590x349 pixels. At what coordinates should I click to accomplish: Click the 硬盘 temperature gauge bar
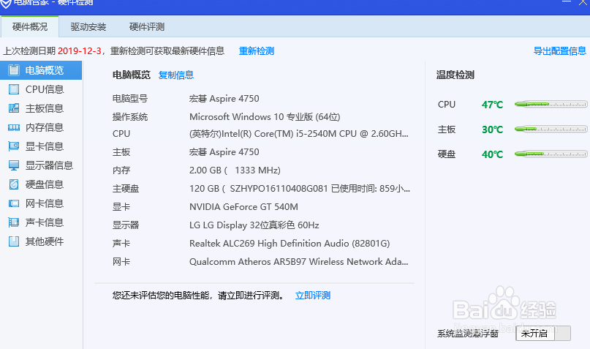click(551, 154)
